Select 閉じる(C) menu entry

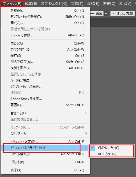(46, 43)
